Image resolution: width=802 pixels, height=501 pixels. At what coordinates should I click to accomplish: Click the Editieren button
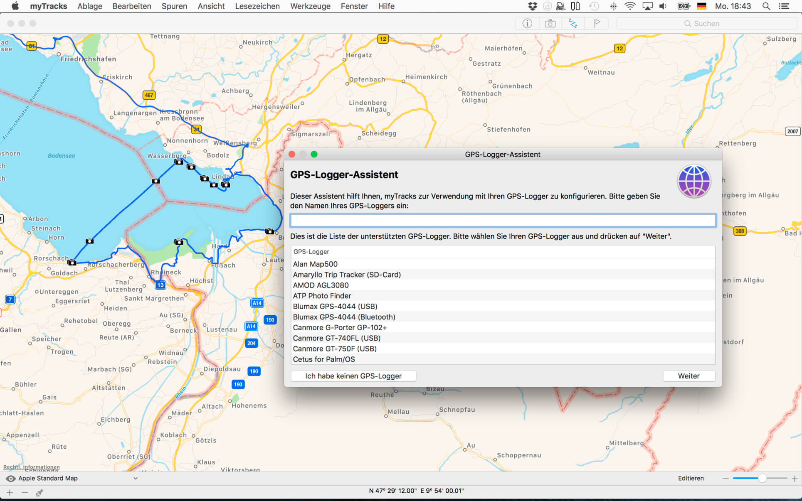click(691, 478)
